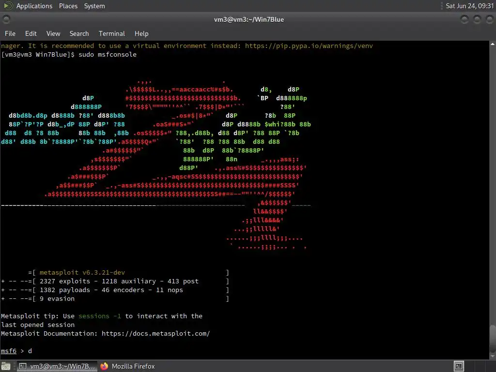Open the Places menu

pos(68,6)
